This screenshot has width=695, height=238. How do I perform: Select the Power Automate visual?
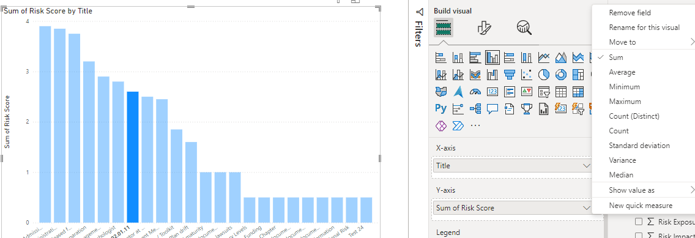pos(458,126)
